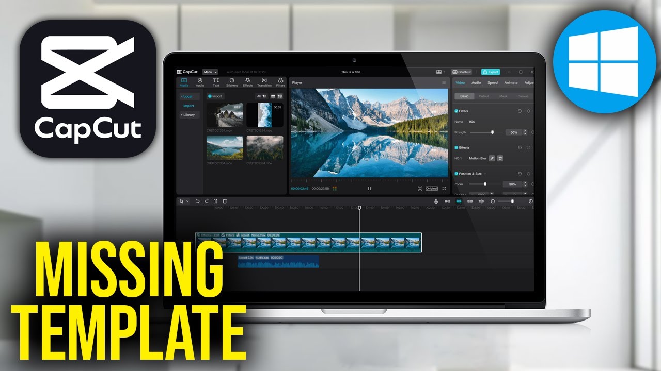Image resolution: width=661 pixels, height=371 pixels.
Task: Click the Import button with plus icon
Action: (215, 96)
